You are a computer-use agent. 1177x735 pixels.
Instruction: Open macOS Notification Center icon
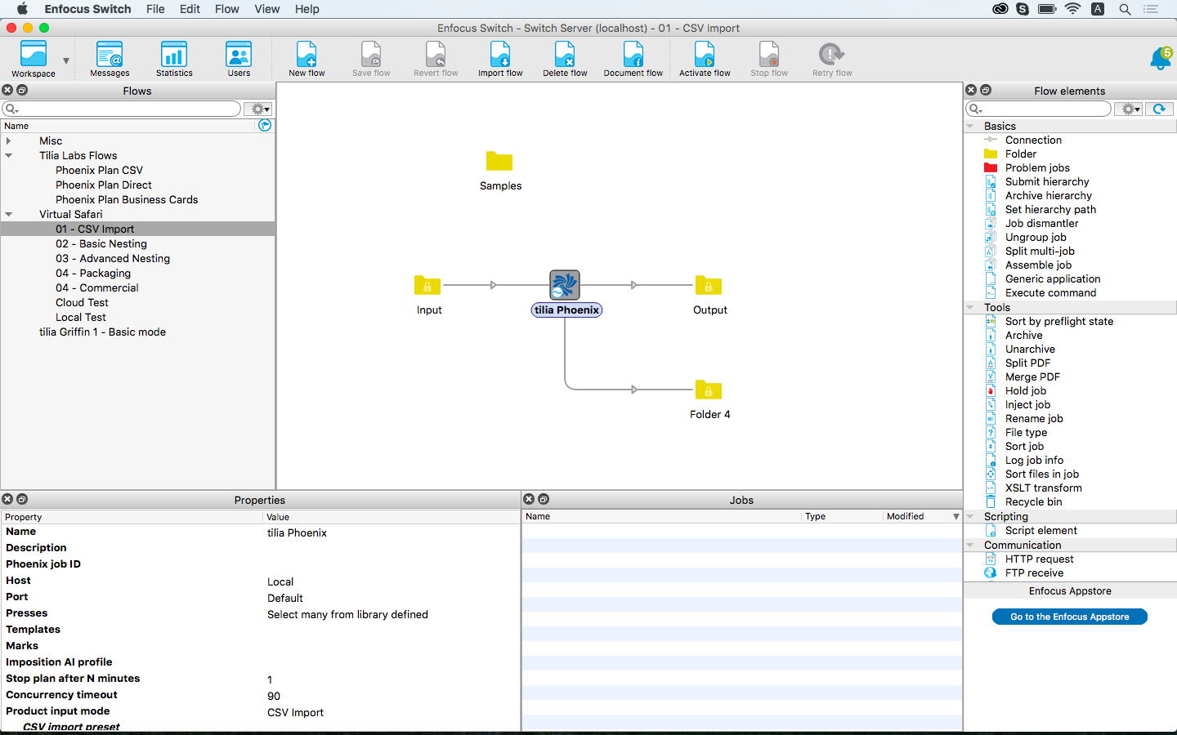point(1151,9)
